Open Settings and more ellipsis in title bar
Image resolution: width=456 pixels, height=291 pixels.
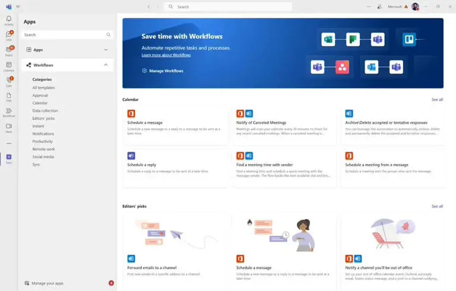[369, 7]
